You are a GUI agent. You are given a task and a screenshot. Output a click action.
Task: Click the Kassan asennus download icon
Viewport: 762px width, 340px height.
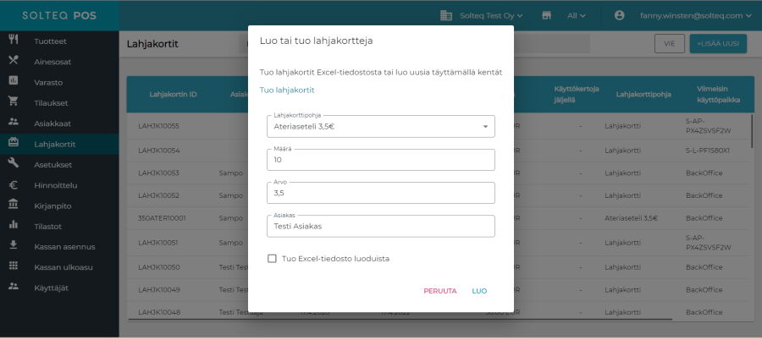(x=14, y=245)
